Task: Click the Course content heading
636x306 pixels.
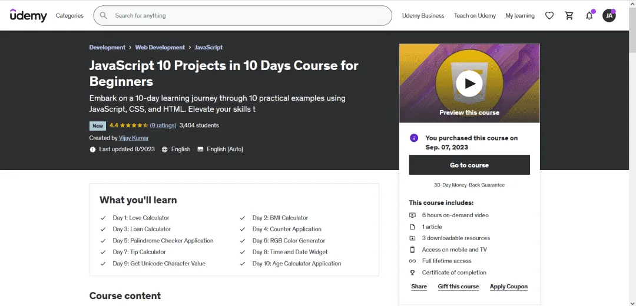Action: click(x=125, y=295)
